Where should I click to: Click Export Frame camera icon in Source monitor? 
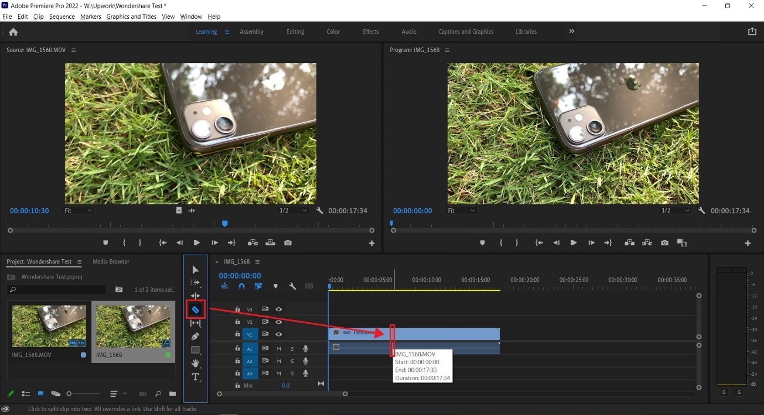click(288, 243)
